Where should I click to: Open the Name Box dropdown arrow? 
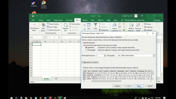(42, 37)
